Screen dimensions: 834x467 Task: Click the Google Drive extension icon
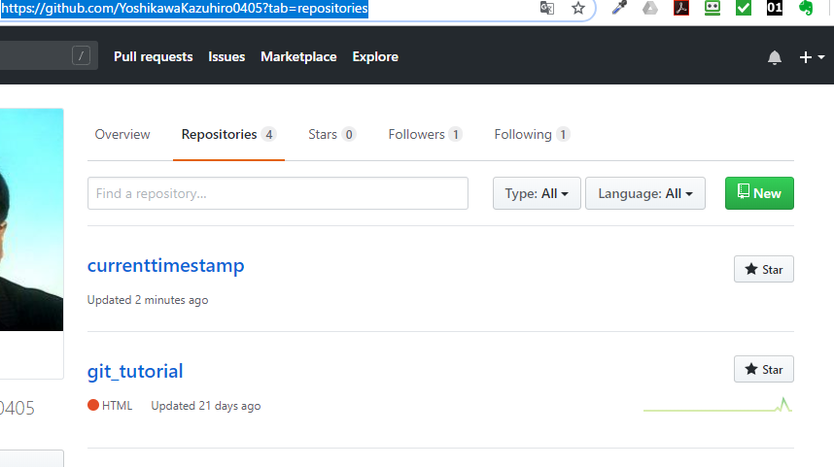coord(650,8)
